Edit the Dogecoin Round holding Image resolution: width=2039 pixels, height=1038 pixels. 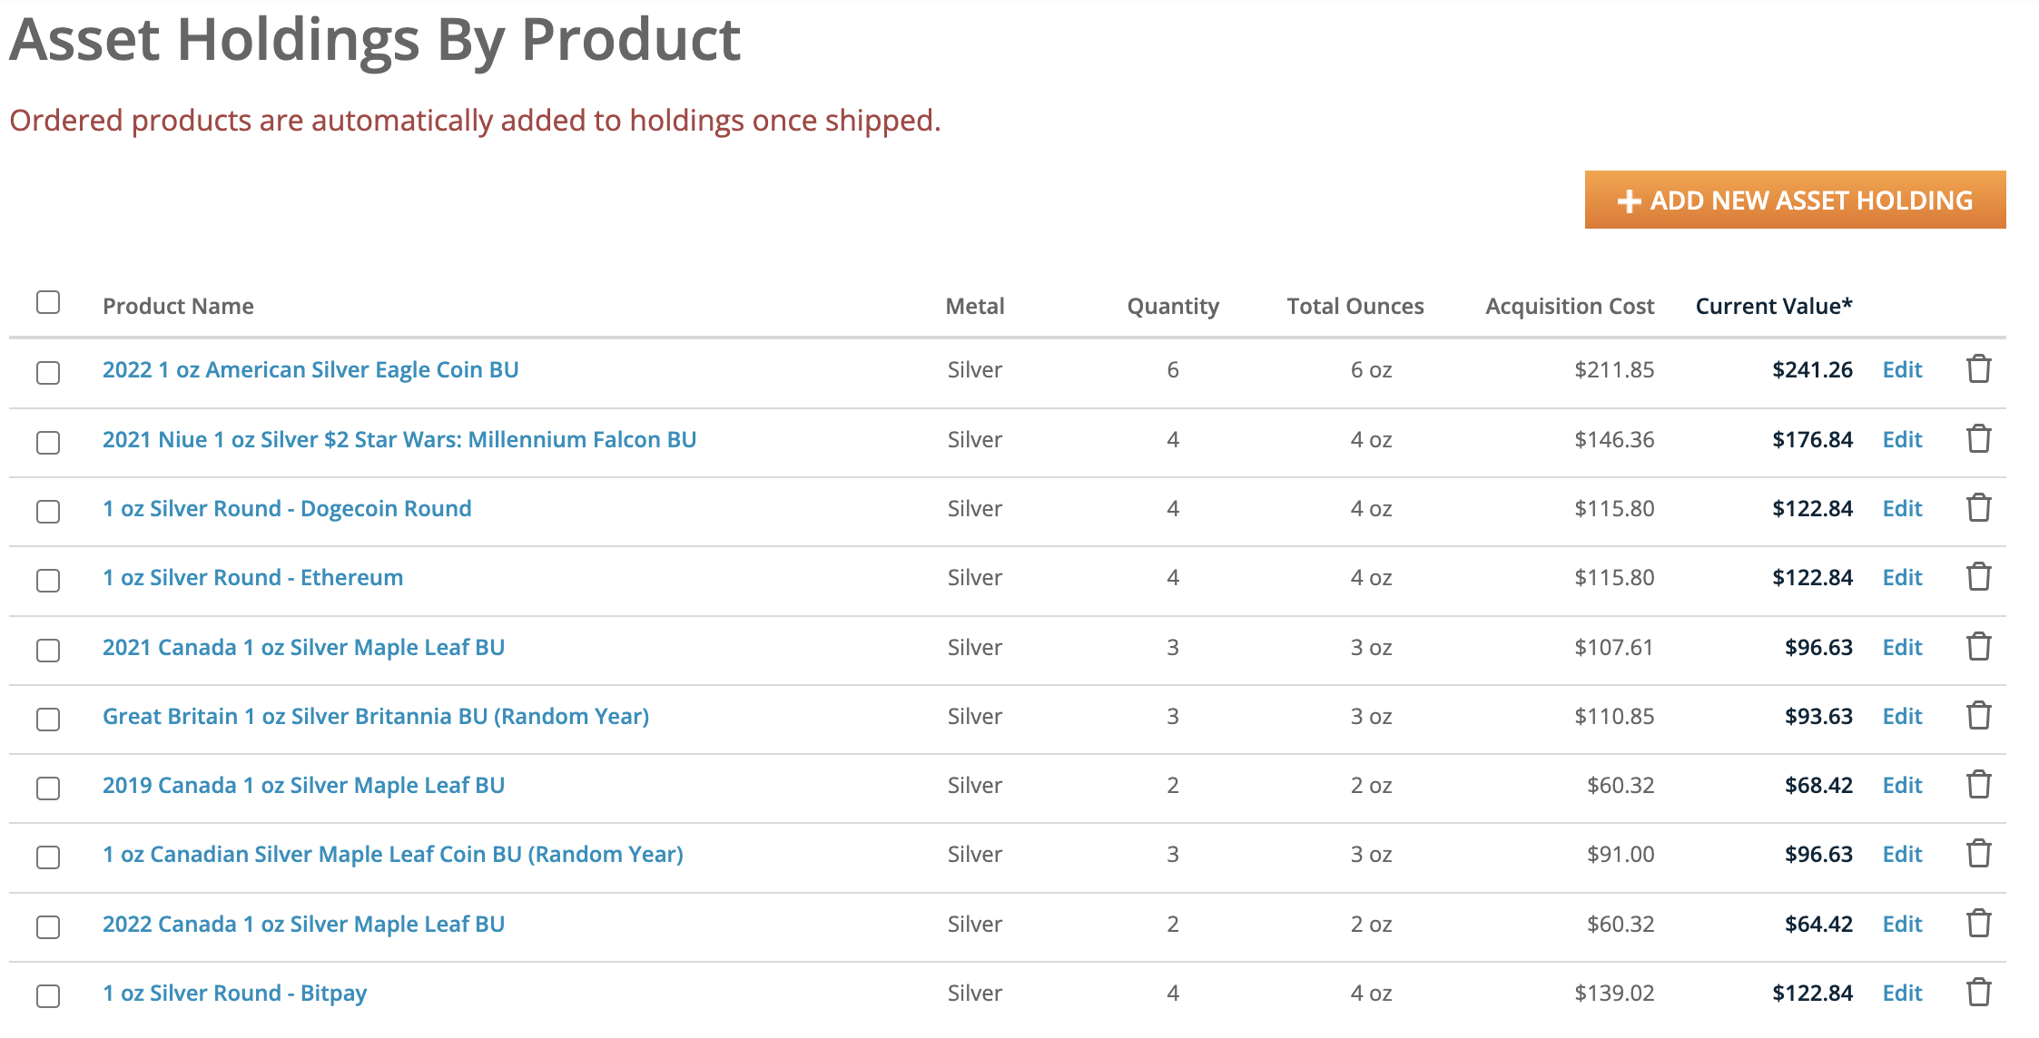(x=1902, y=508)
